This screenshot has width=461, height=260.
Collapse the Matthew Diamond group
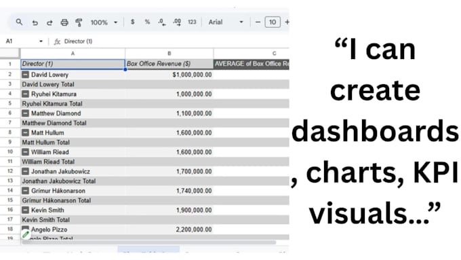click(25, 113)
